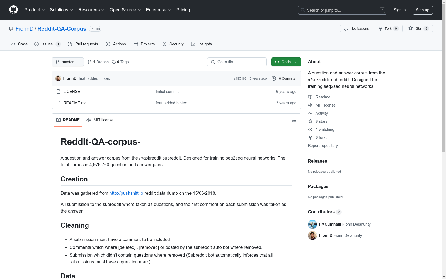Click the book icon beside Readme in About

tap(310, 97)
